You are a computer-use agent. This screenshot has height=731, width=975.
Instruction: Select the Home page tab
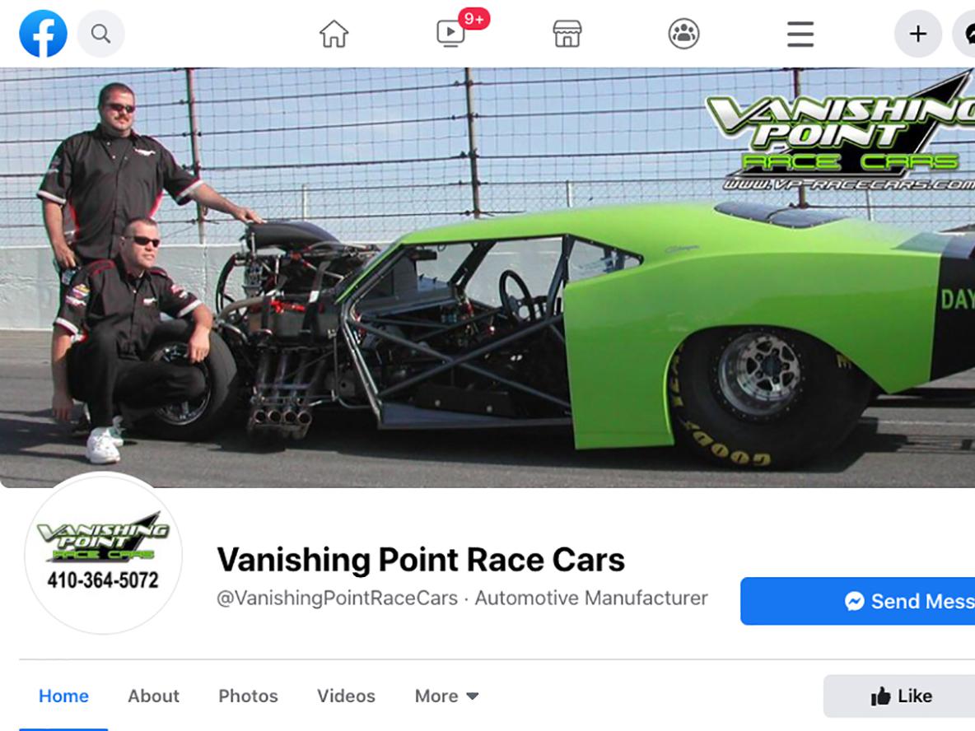[63, 696]
